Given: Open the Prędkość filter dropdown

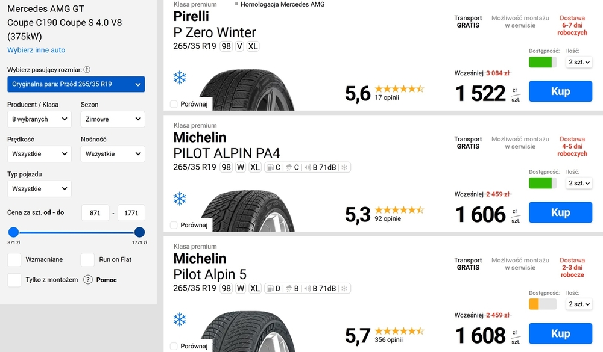Looking at the screenshot, I should click(39, 154).
